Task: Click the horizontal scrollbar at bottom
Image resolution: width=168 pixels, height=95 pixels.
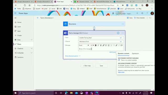Action: pos(93,90)
